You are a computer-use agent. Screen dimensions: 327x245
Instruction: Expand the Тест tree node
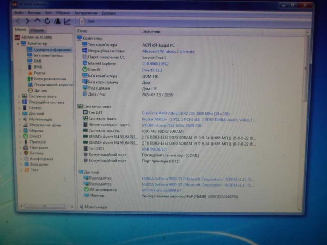pos(21,170)
